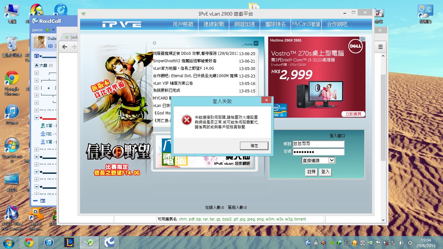Click the network connection tray icon
The image size is (443, 249).
pyautogui.click(x=394, y=243)
